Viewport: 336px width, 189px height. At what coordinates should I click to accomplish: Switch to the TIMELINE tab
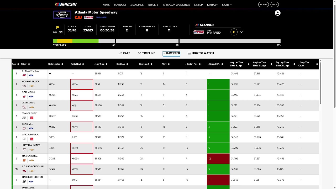click(x=146, y=53)
